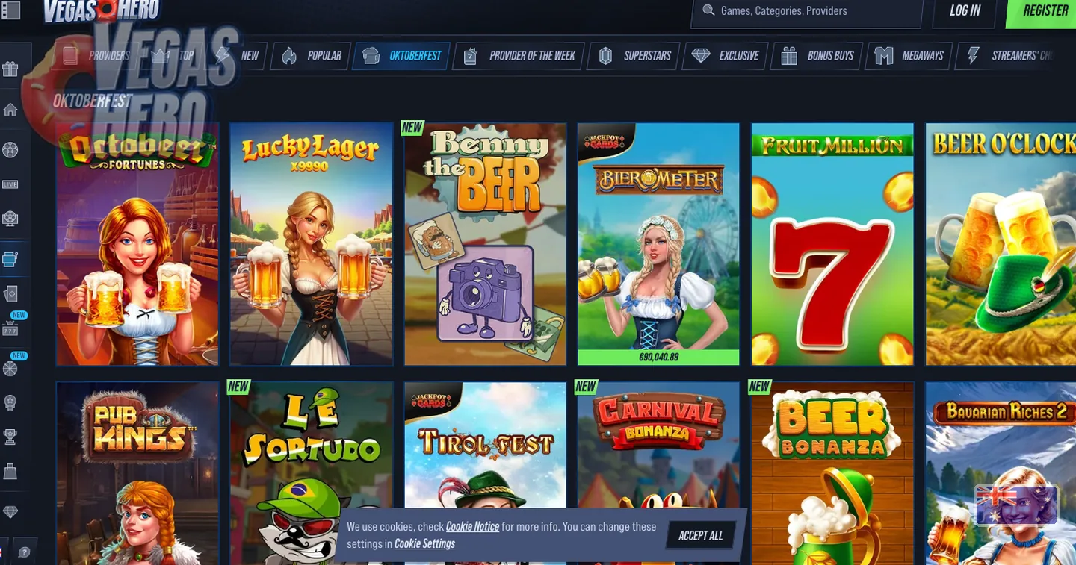Click the Vegas Hero logo

[101, 10]
